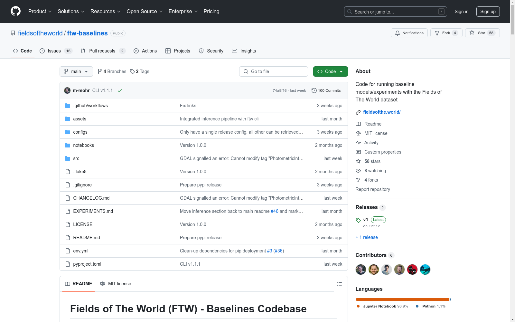This screenshot has height=322, width=515.
Task: Click Report repository
Action: 373,189
